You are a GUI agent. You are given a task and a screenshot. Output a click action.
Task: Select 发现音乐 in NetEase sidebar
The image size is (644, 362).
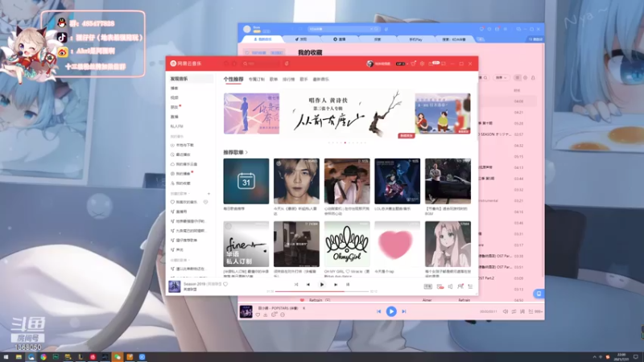click(189, 78)
